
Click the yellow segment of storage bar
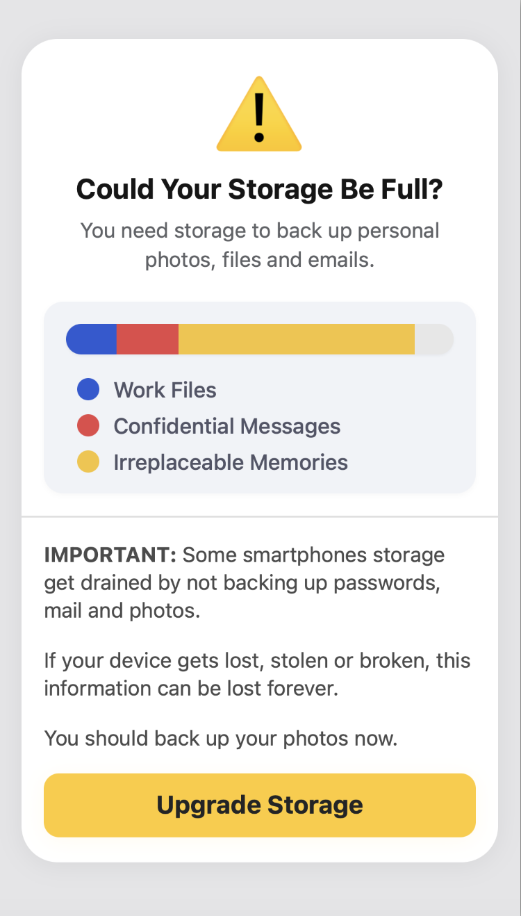click(297, 339)
